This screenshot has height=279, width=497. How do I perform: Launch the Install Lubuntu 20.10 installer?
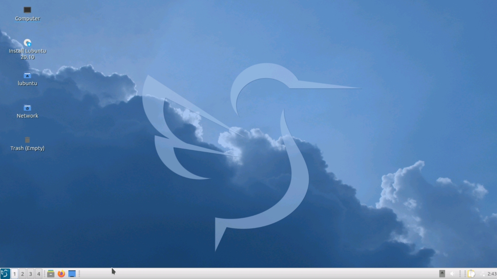[x=27, y=43]
